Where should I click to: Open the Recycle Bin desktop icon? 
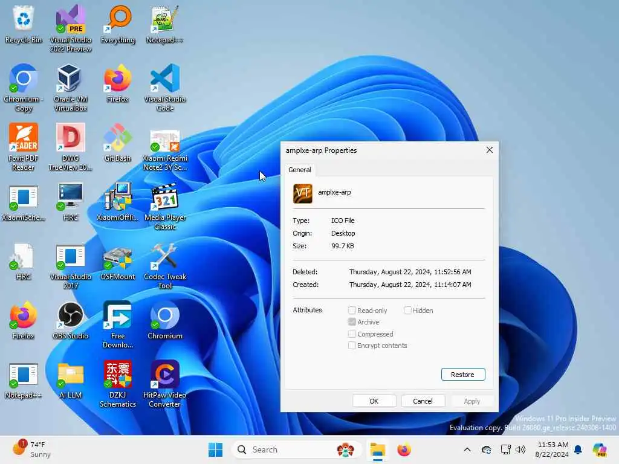pyautogui.click(x=24, y=24)
